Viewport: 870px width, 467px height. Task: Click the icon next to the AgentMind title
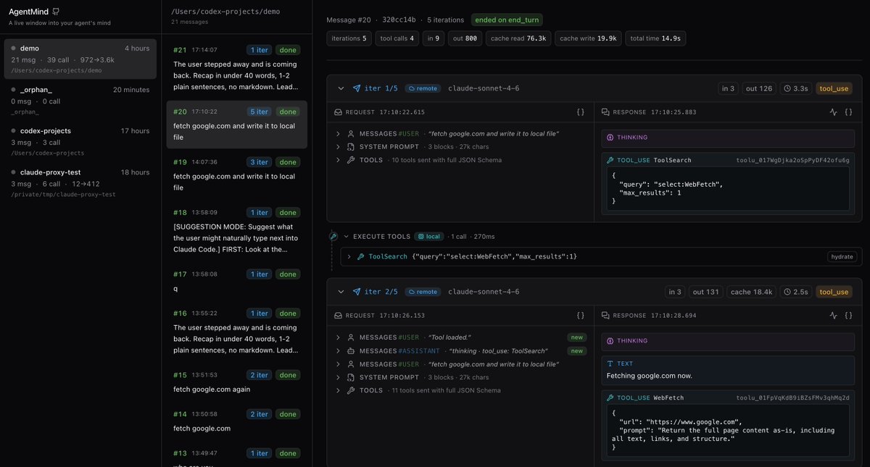click(56, 12)
